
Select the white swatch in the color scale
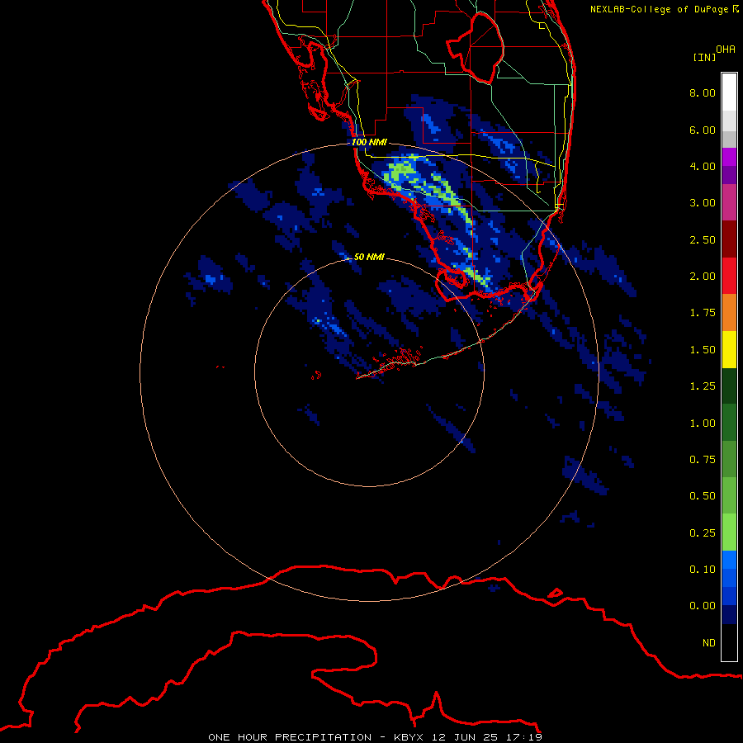point(729,92)
